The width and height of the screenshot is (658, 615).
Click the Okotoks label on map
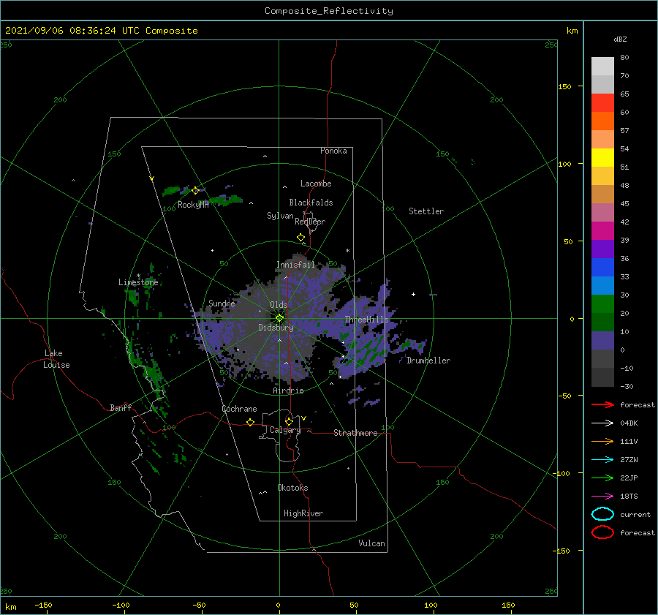coord(292,488)
